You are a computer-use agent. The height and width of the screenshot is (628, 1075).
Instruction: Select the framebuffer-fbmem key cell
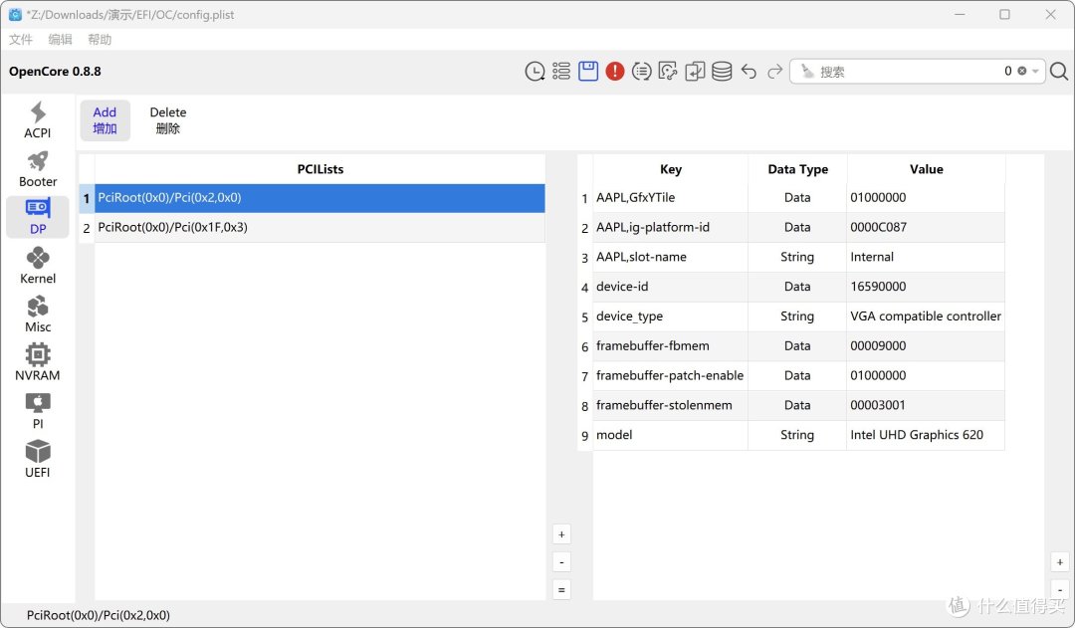(x=671, y=346)
